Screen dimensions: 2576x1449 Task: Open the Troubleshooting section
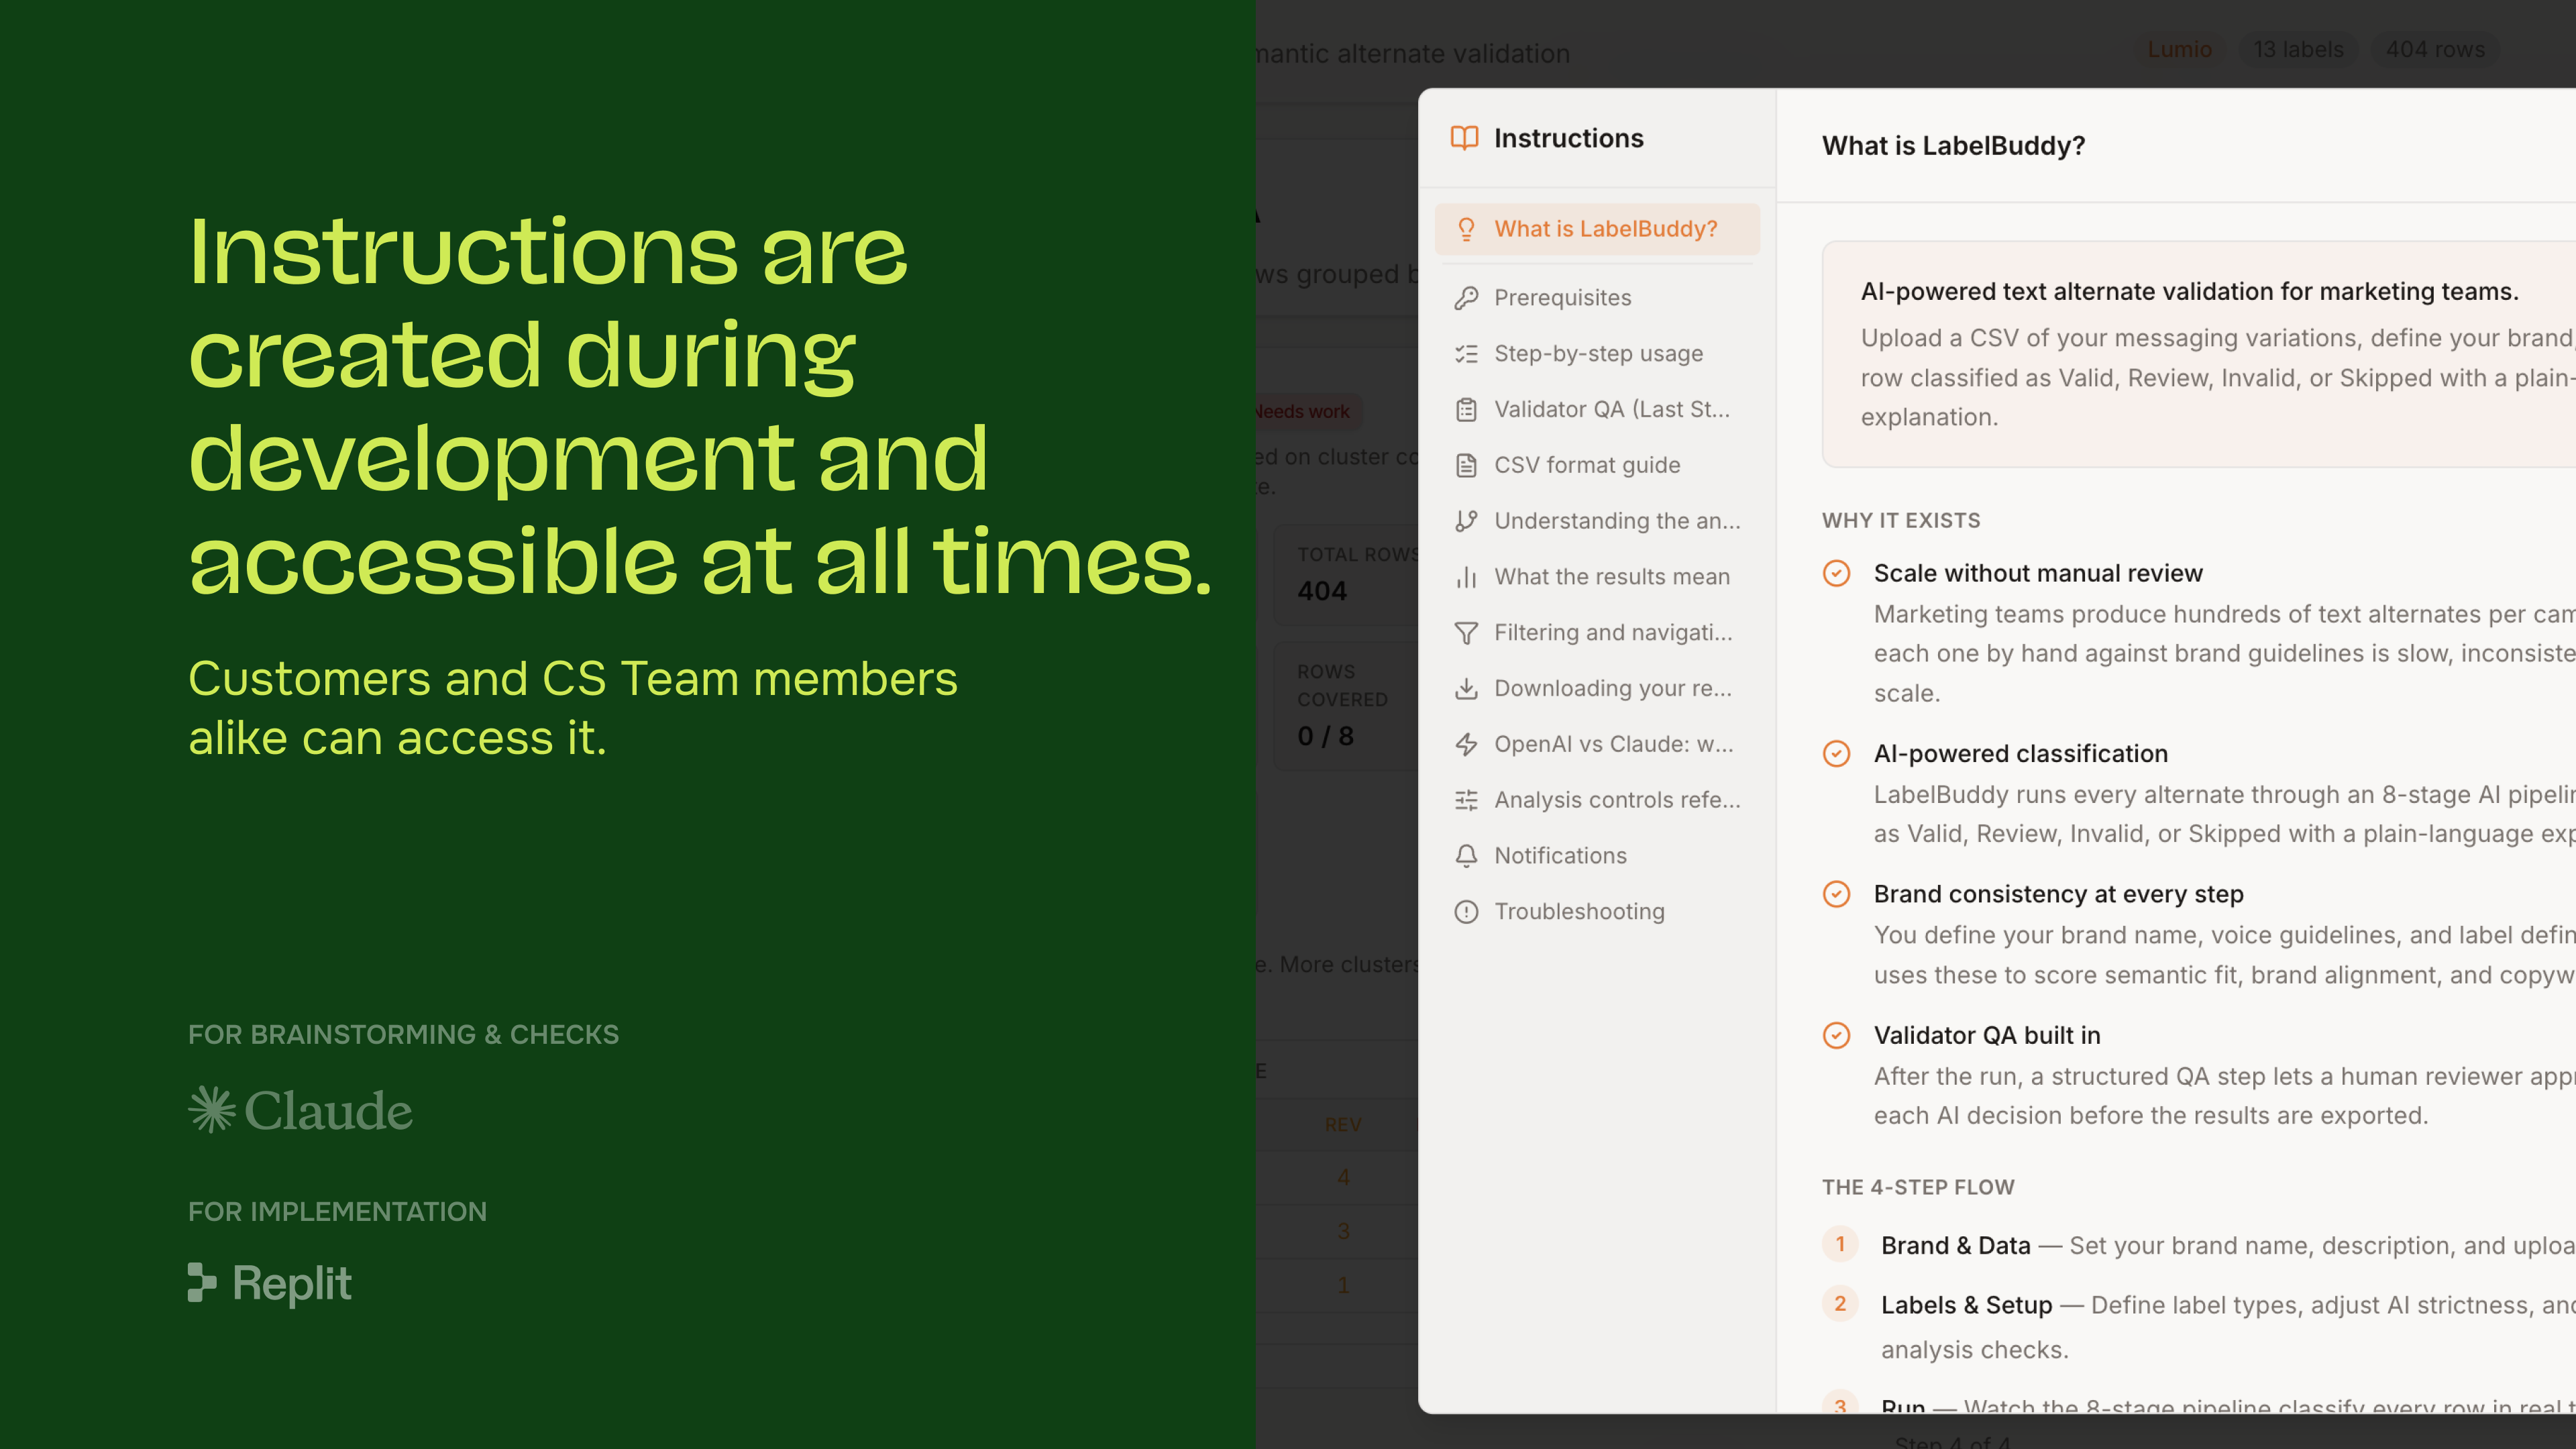point(1597,912)
